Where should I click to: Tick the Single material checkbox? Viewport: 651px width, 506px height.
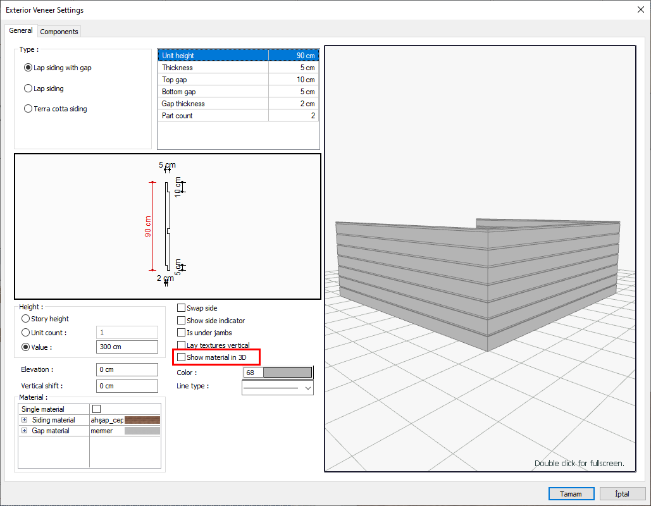click(x=97, y=409)
